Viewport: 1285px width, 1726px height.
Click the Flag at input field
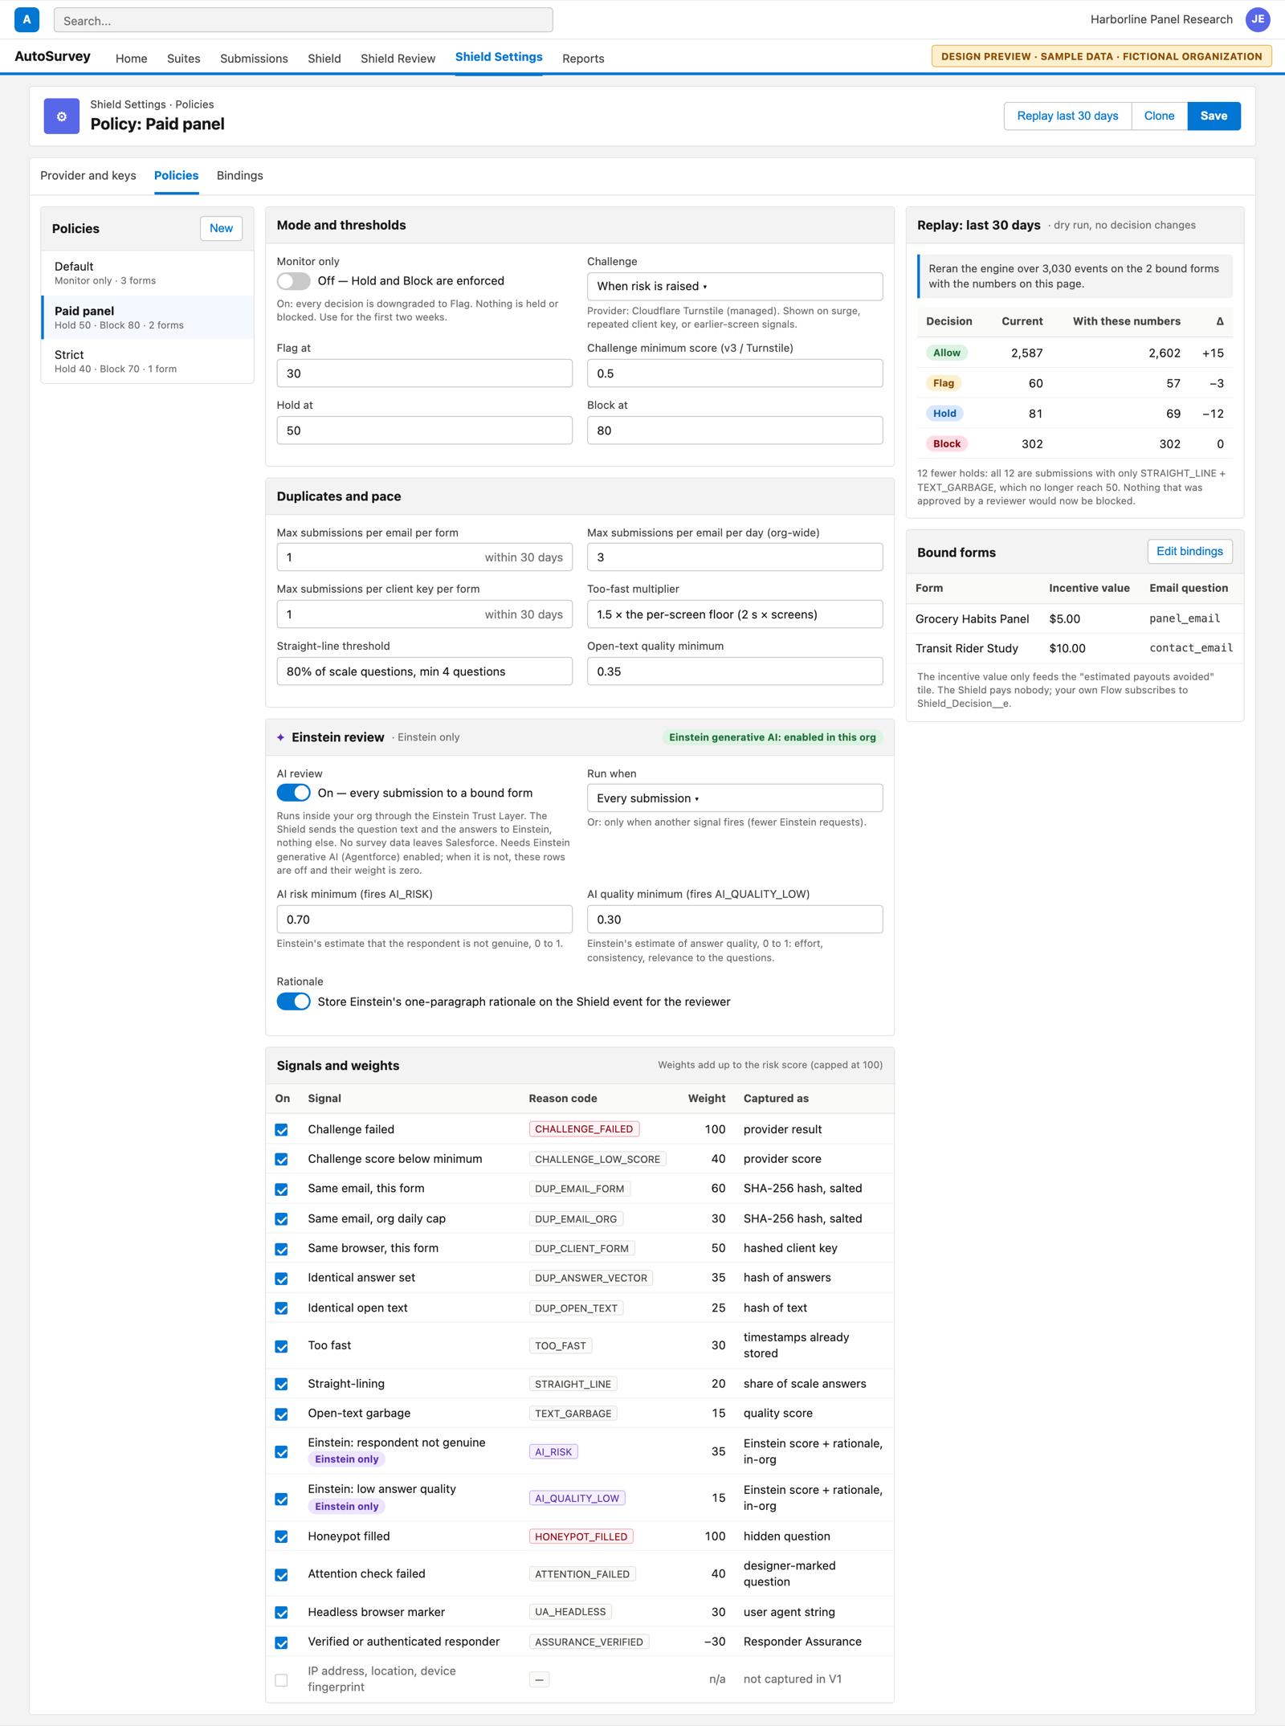pos(424,373)
